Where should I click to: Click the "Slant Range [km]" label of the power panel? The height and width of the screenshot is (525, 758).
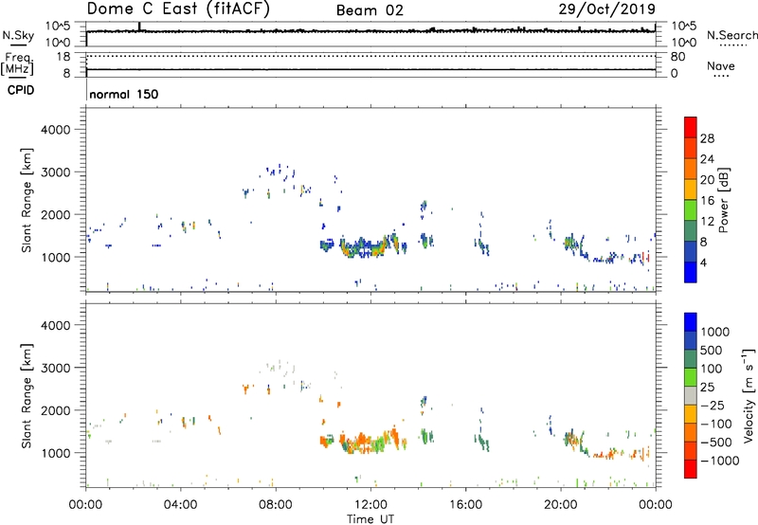[27, 201]
